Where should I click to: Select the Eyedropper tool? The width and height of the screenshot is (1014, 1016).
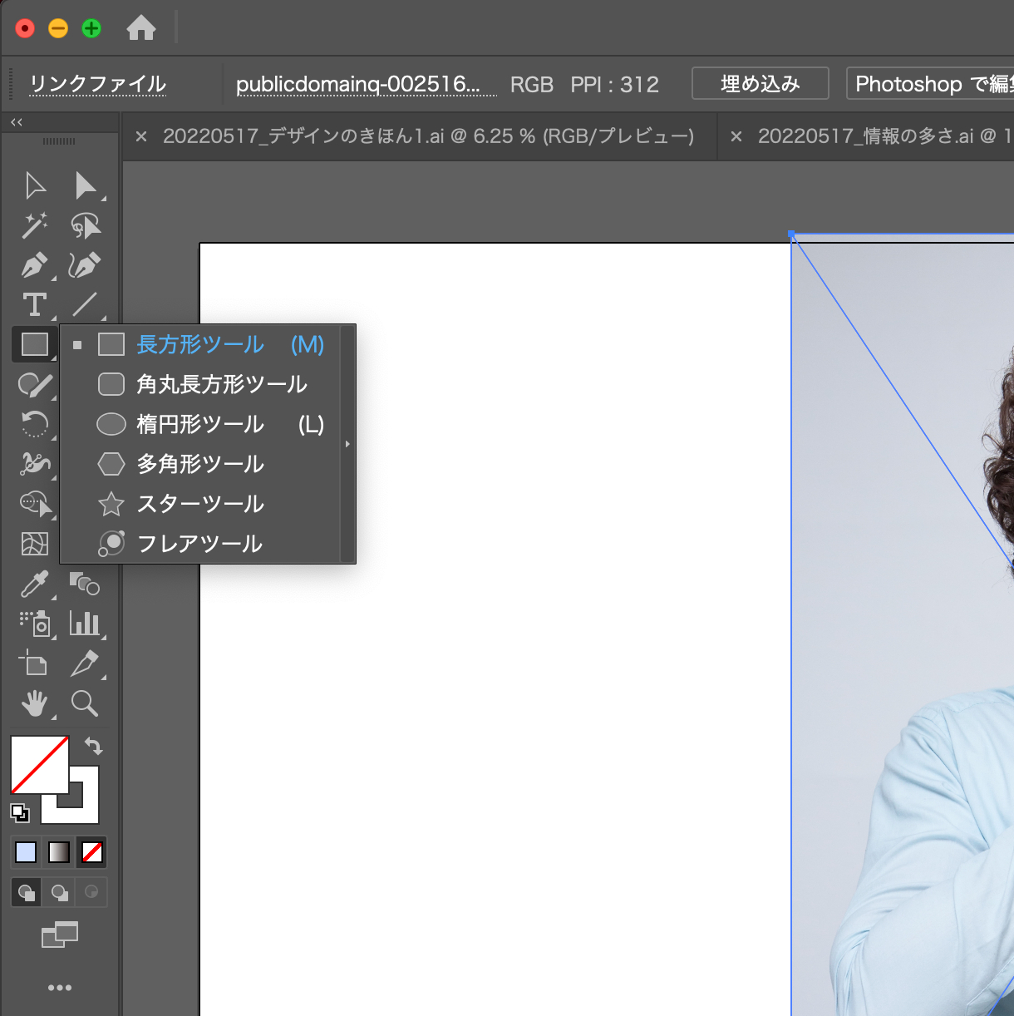[34, 584]
